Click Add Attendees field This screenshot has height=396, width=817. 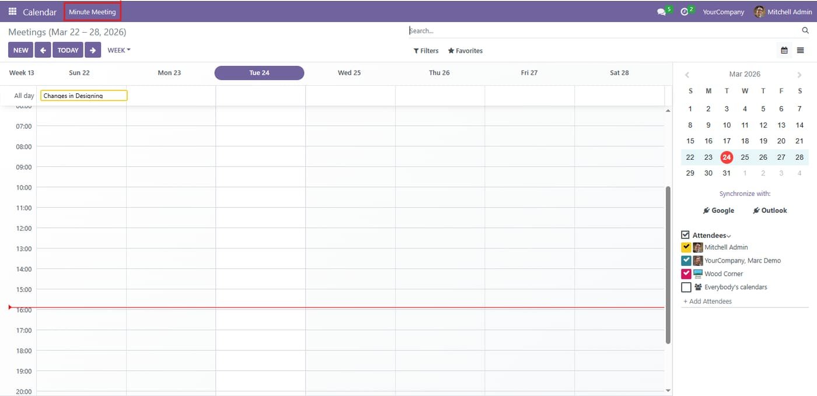tap(745, 302)
